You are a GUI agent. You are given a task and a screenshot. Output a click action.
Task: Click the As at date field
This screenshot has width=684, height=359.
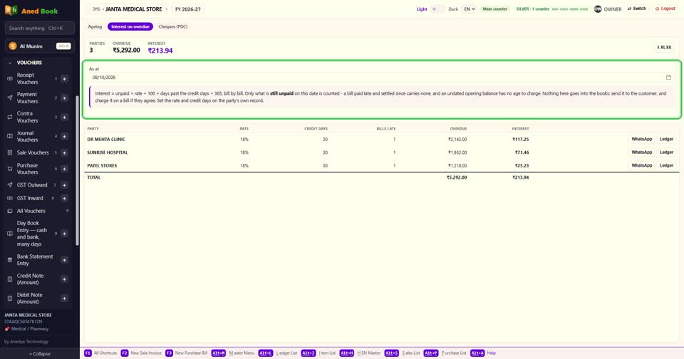tap(380, 77)
